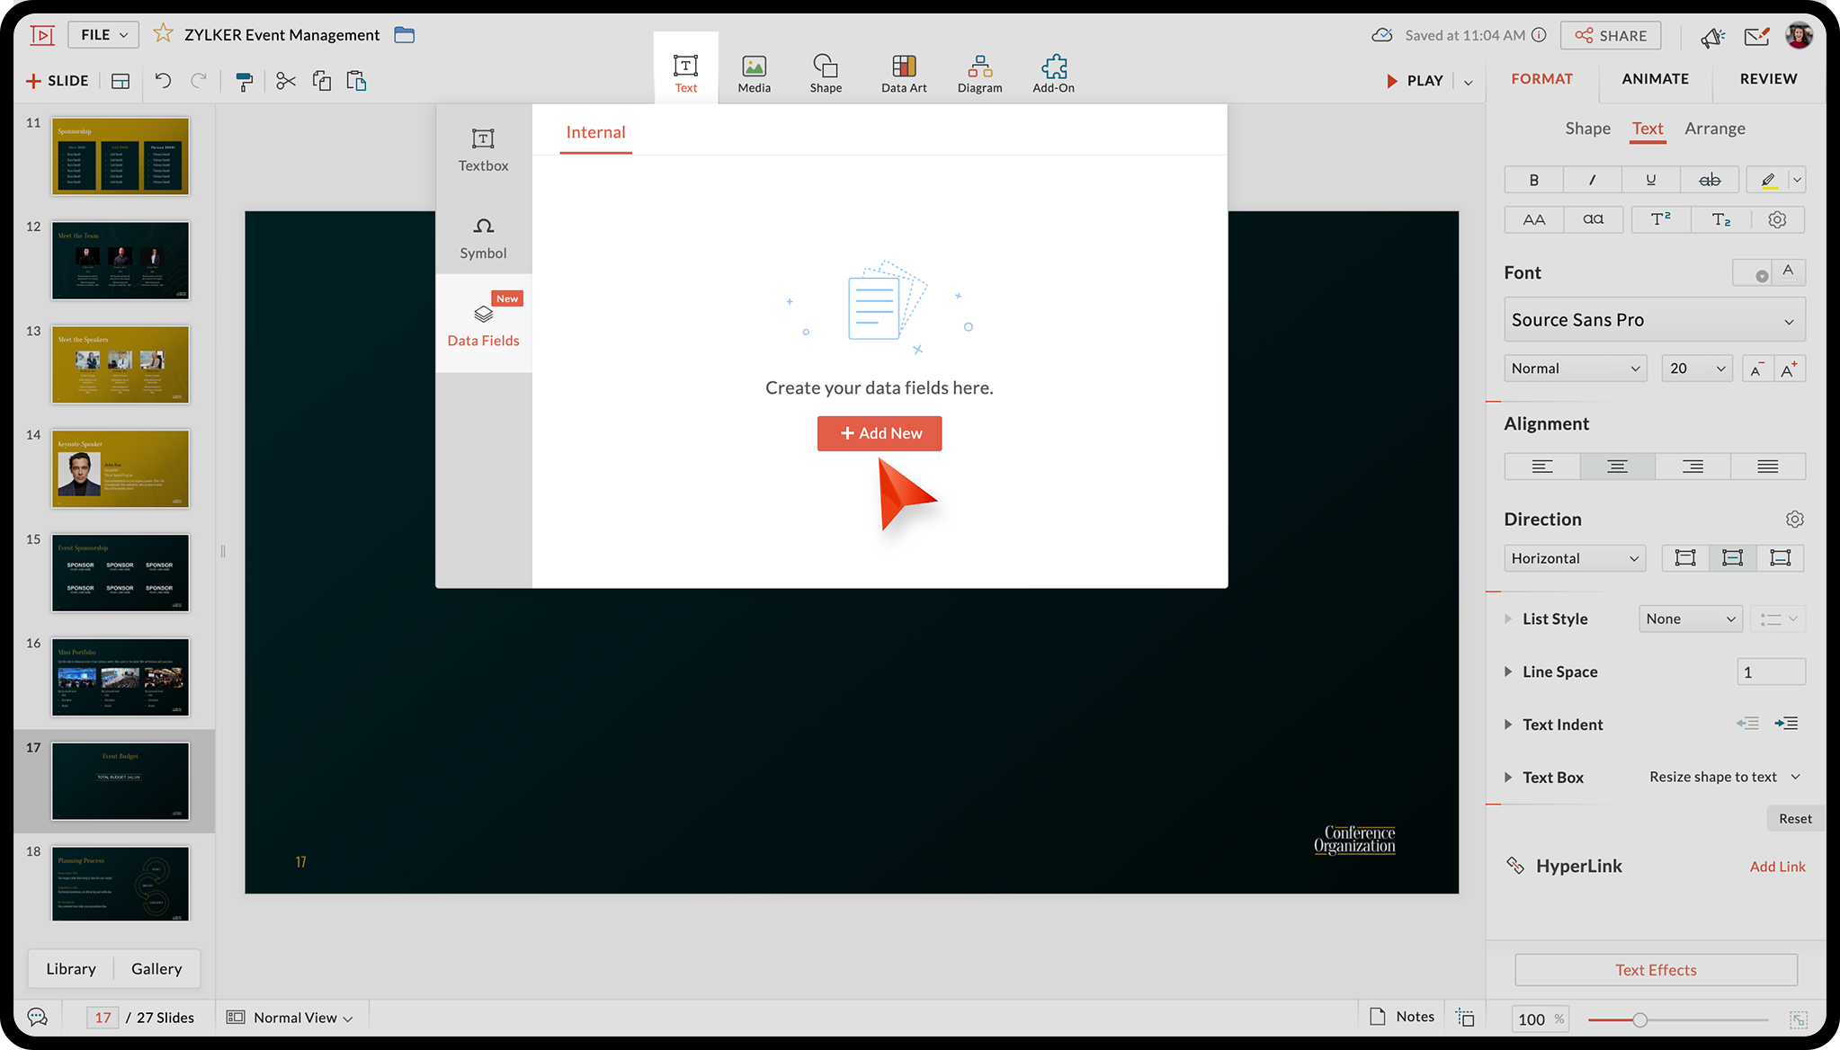Viewport: 1840px width, 1050px height.
Task: Toggle bold text formatting
Action: [1533, 180]
